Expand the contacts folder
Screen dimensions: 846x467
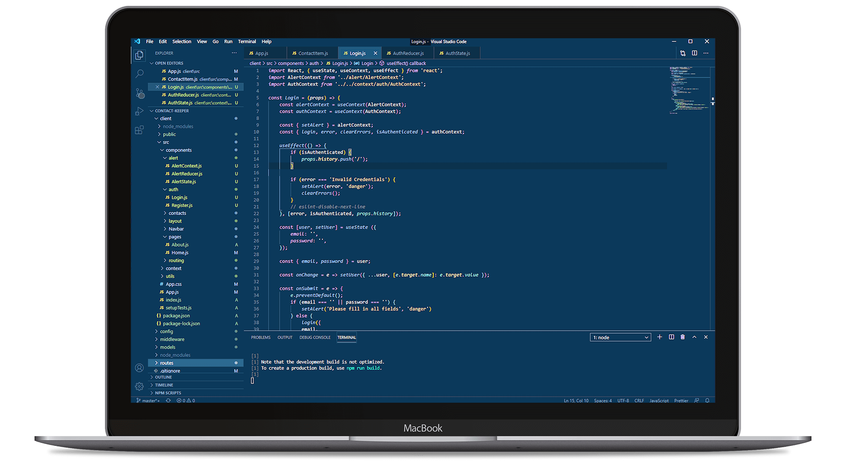[x=195, y=213]
